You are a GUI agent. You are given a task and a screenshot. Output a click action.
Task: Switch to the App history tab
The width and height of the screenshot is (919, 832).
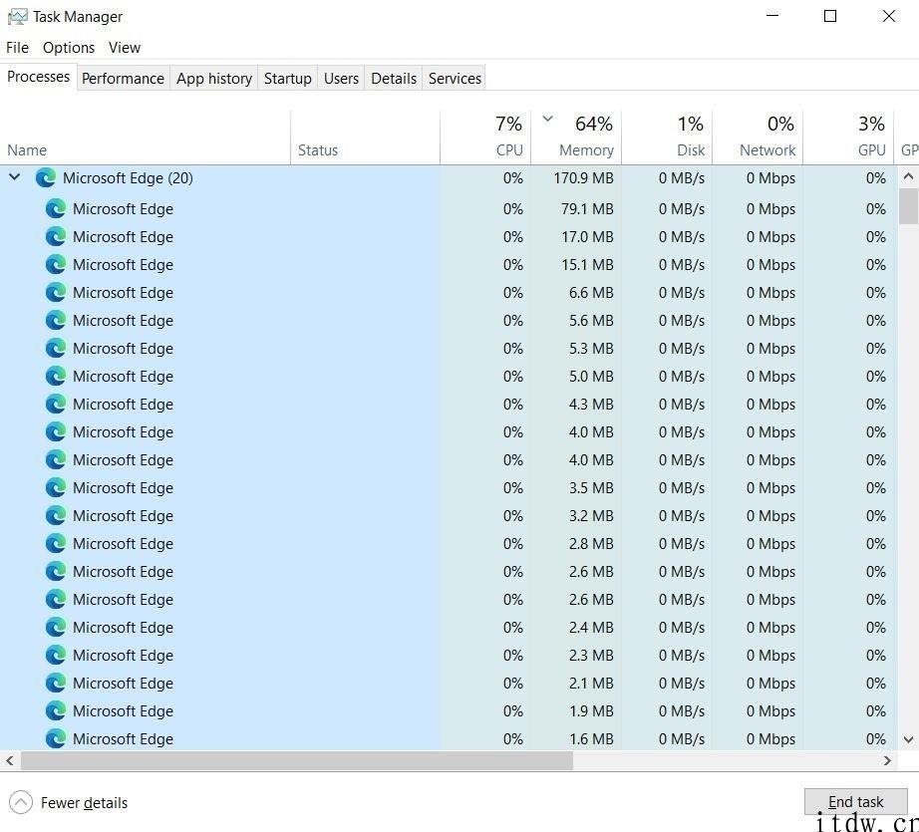point(214,79)
